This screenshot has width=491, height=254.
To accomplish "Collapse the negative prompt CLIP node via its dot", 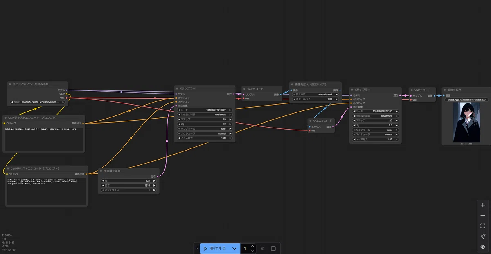I will pyautogui.click(x=8, y=169).
